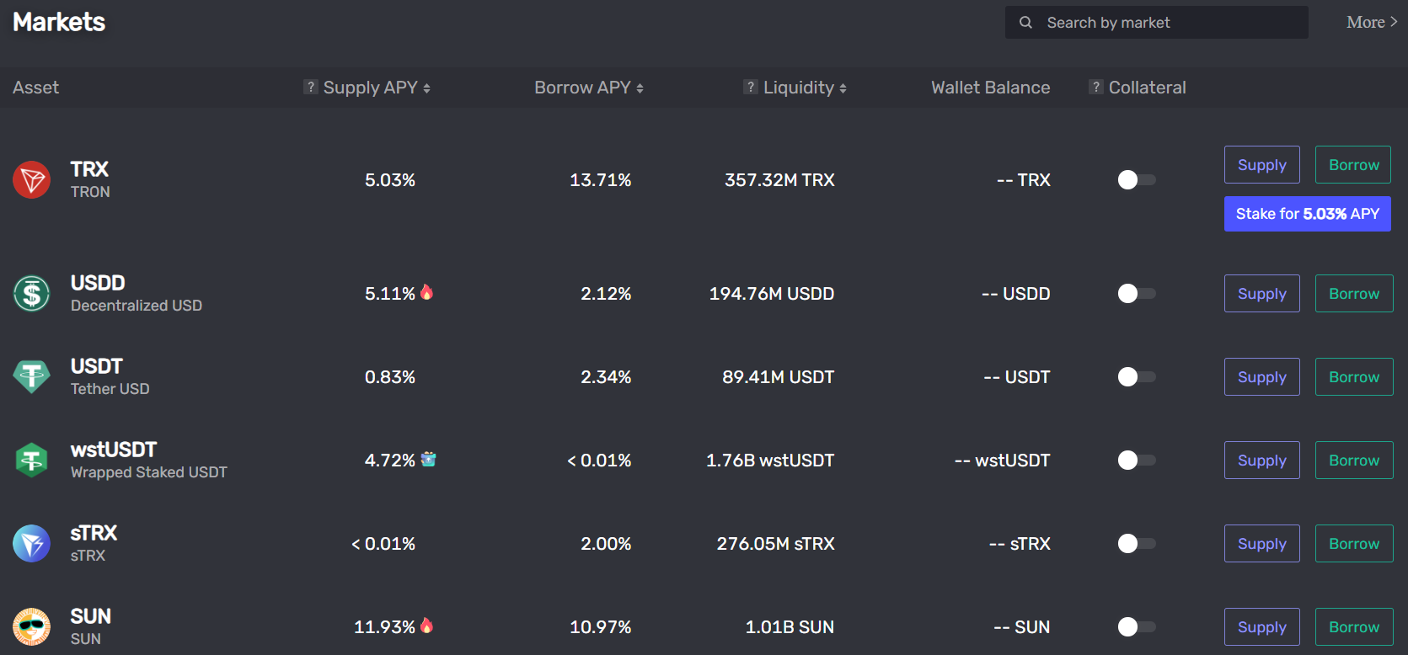Image resolution: width=1408 pixels, height=655 pixels.
Task: Click Supply button for USDD
Action: [1261, 294]
